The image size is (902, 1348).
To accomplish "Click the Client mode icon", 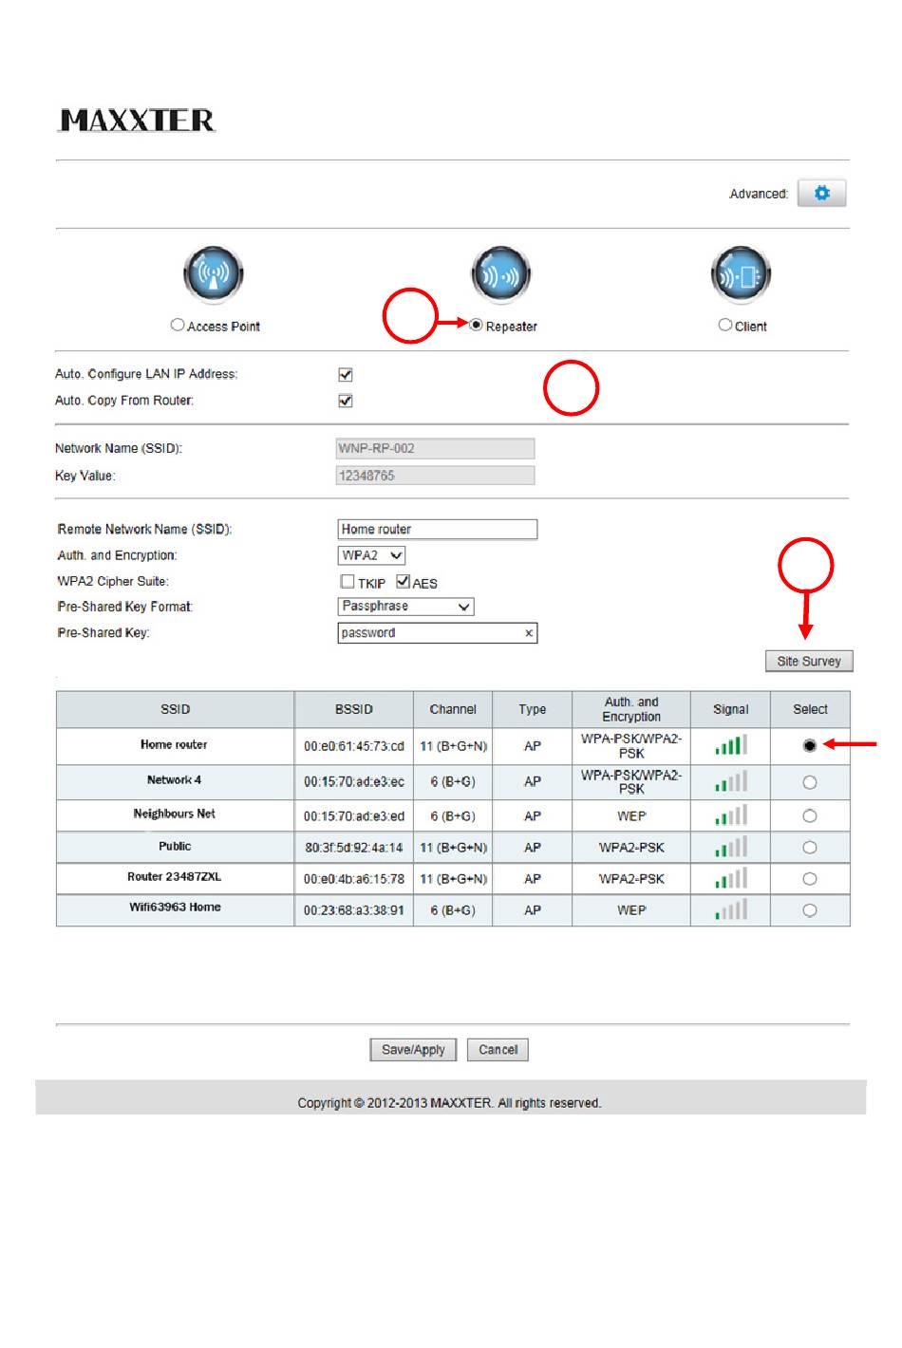I will coord(741,275).
